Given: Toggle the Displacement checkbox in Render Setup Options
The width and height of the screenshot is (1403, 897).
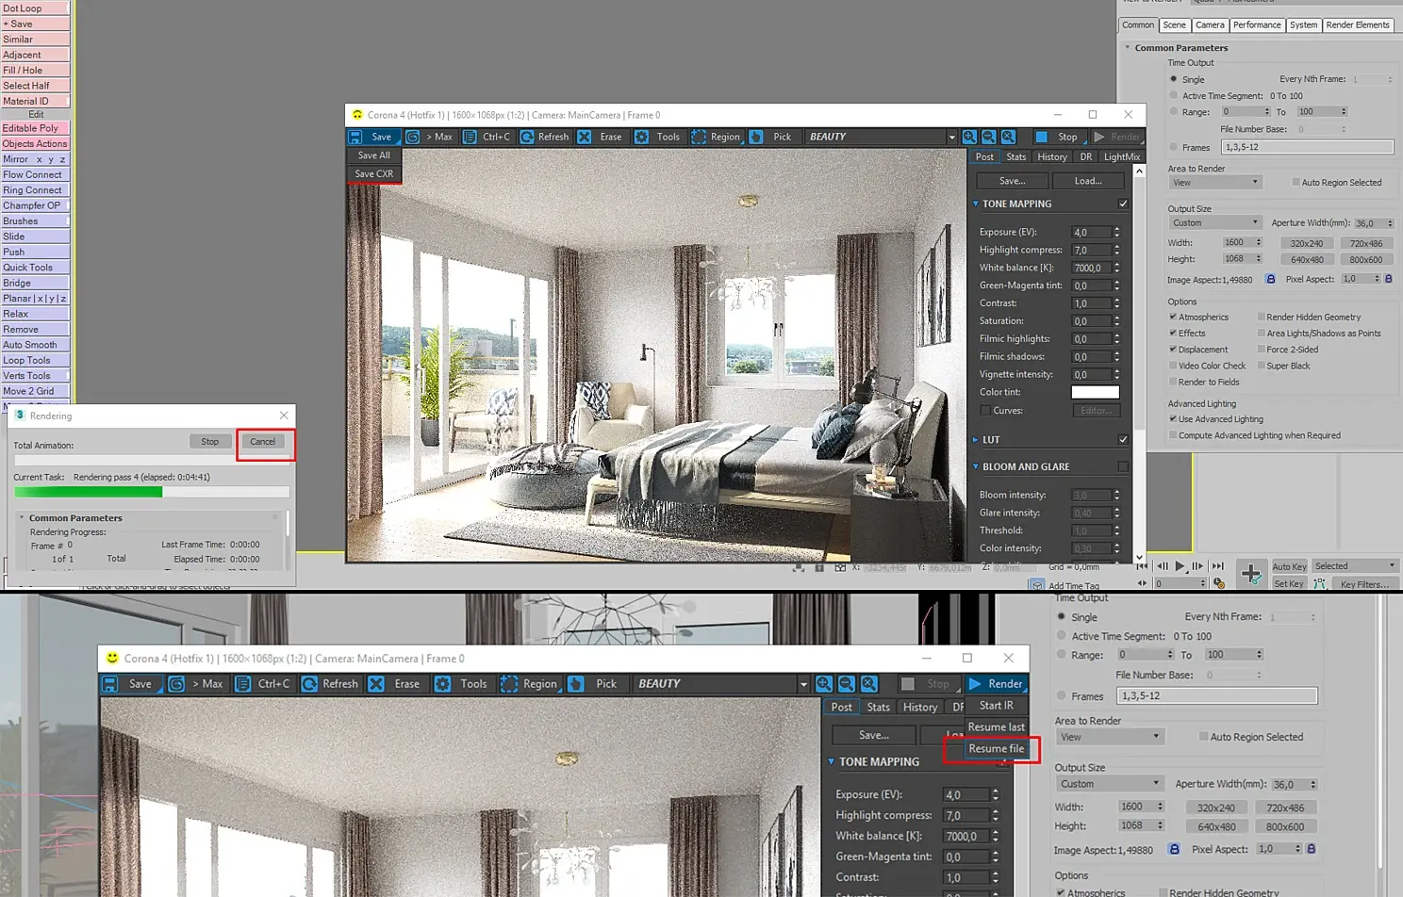Looking at the screenshot, I should tap(1173, 349).
